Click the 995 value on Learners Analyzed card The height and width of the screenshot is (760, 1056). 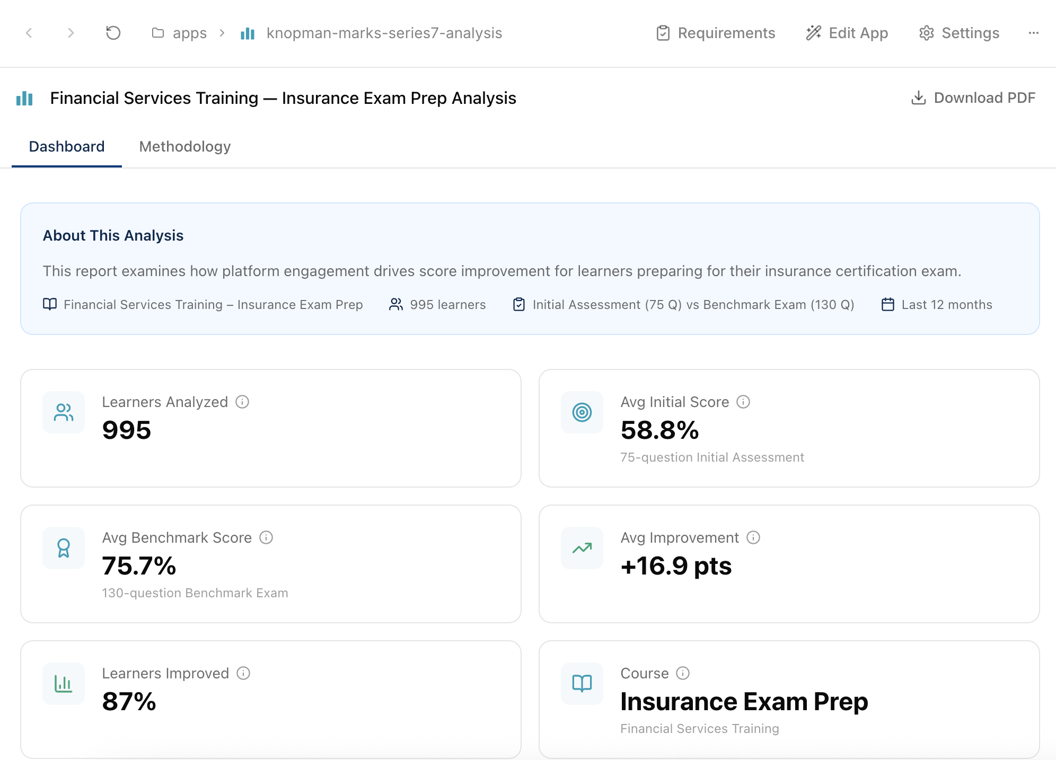[x=126, y=430]
